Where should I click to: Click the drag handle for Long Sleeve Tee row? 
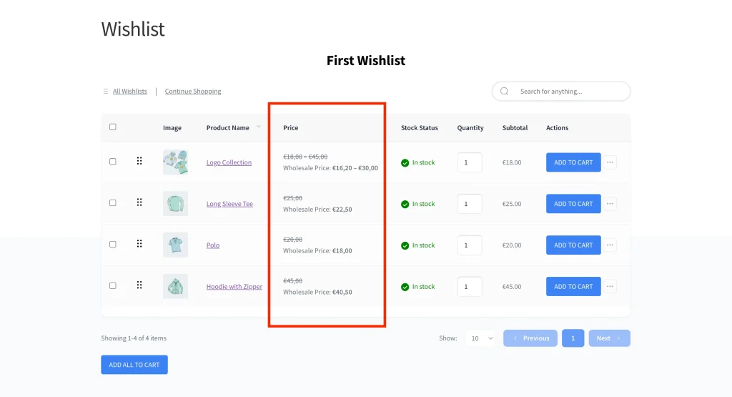pos(139,202)
